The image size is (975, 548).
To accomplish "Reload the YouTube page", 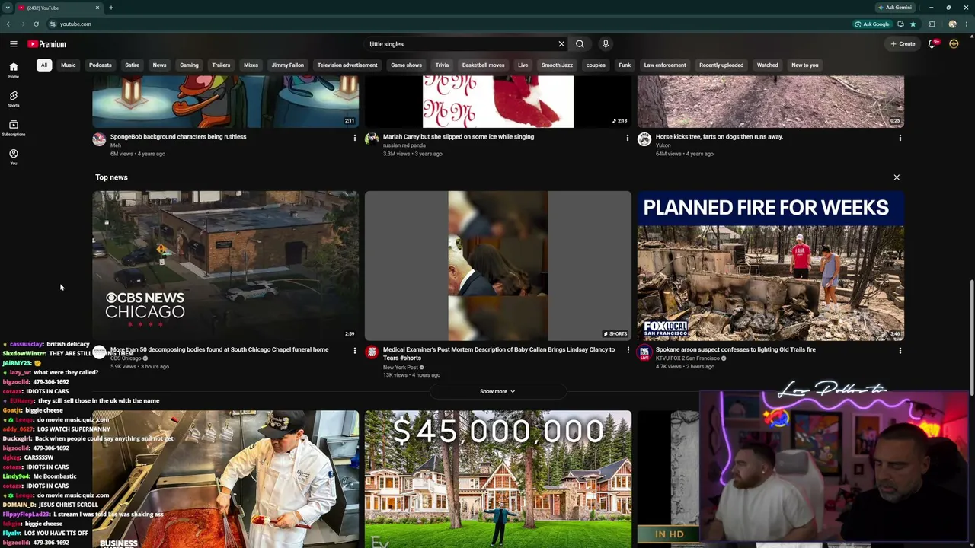I will (36, 24).
